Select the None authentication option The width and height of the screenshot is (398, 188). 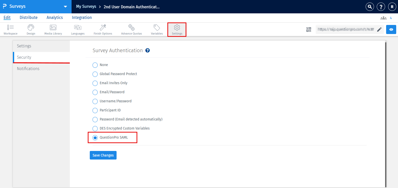[x=95, y=65]
